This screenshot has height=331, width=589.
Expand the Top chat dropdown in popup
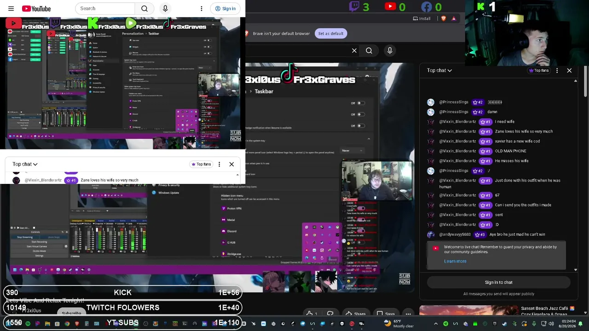[x=25, y=164]
